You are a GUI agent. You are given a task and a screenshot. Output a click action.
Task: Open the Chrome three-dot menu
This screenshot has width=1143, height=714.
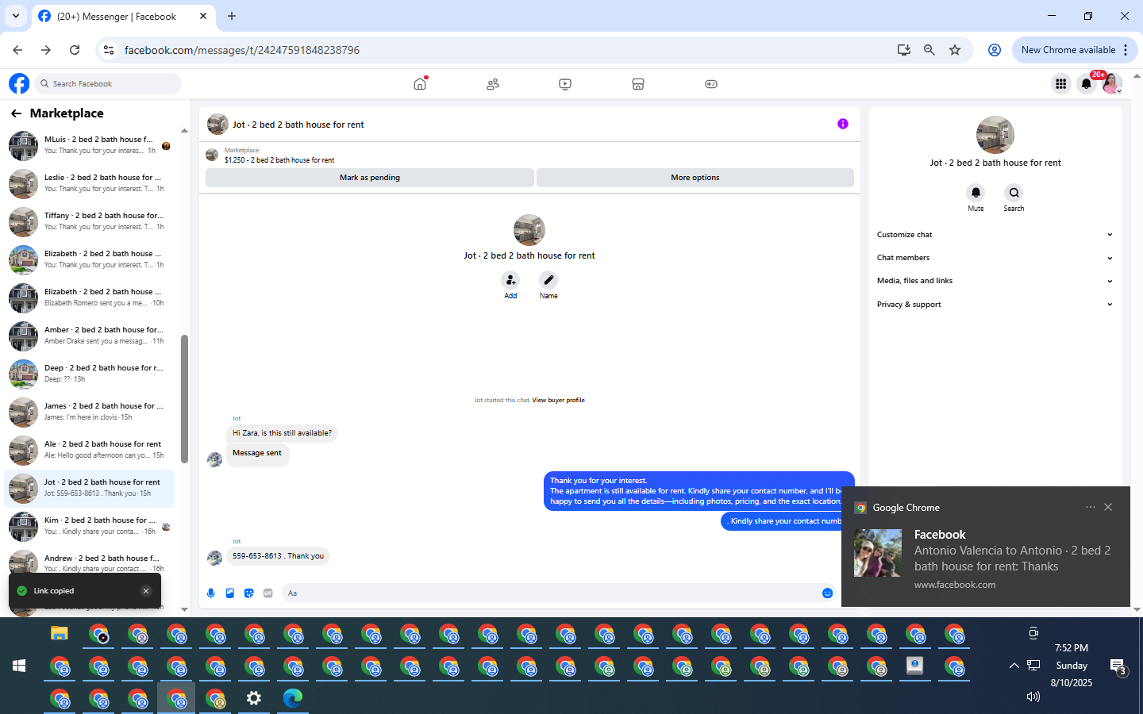pyautogui.click(x=1126, y=50)
